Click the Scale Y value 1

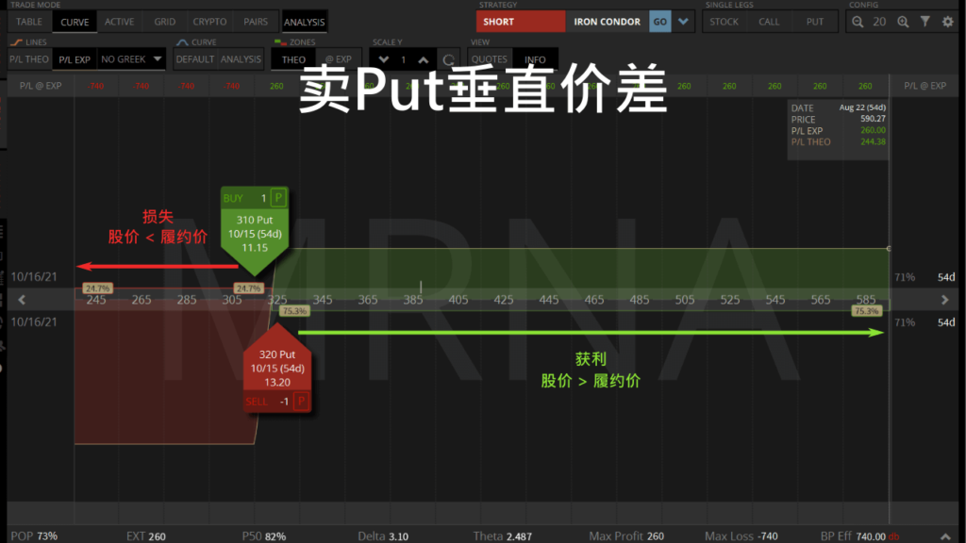coord(403,59)
